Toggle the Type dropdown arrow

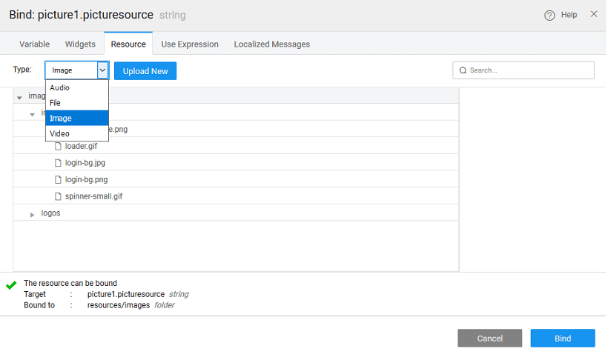pyautogui.click(x=102, y=70)
